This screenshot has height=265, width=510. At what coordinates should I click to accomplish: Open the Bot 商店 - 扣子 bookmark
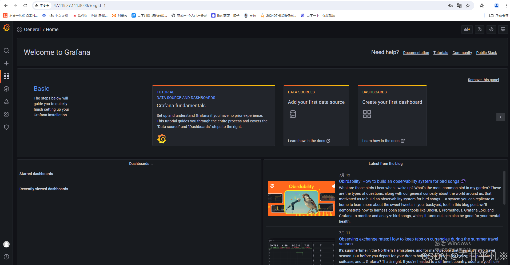(225, 16)
